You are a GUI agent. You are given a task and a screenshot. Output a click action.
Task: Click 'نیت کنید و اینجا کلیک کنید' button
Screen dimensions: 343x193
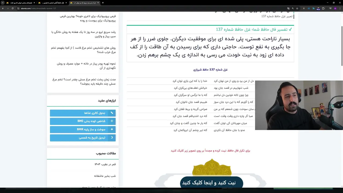pyautogui.click(x=212, y=183)
